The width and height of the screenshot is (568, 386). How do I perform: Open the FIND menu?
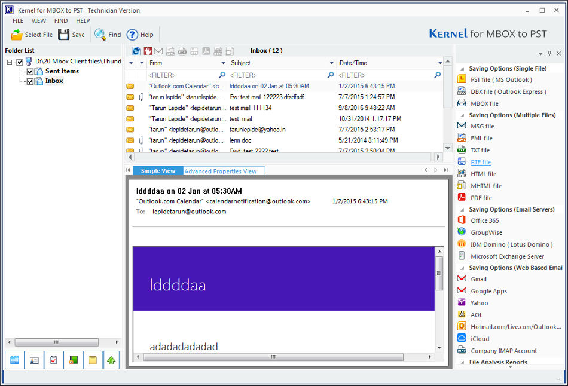click(61, 21)
